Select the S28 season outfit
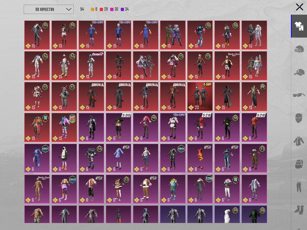307x230 pixels. tap(254, 127)
